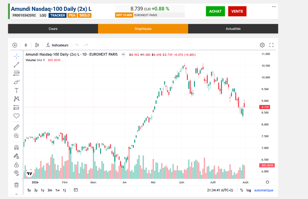This screenshot has height=199, width=308.
Task: Click the green ACHAT button
Action: coord(215,11)
